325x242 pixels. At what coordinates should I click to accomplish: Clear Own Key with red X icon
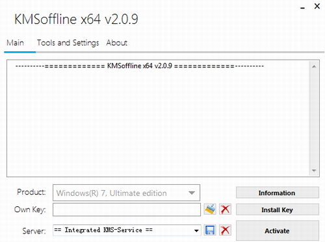click(x=225, y=209)
